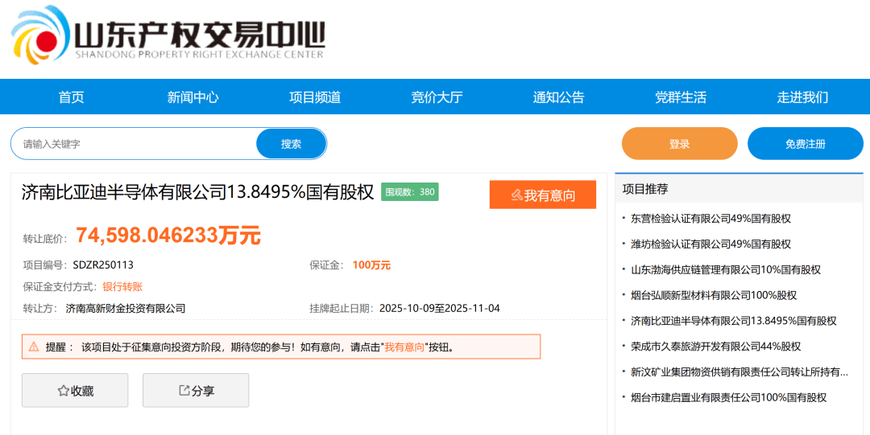The height and width of the screenshot is (435, 870).
Task: Click project number SDZR250113
Action: click(x=103, y=265)
